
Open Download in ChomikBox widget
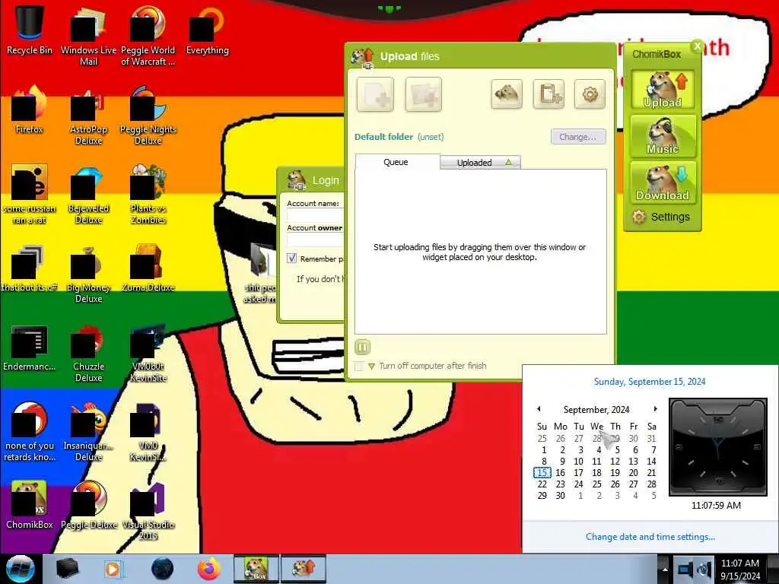(663, 182)
